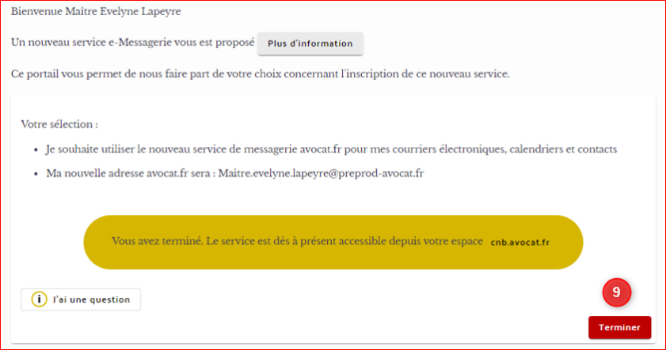Click the 'Ce portail vous permet' sentence
The width and height of the screenshot is (666, 350).
(260, 74)
